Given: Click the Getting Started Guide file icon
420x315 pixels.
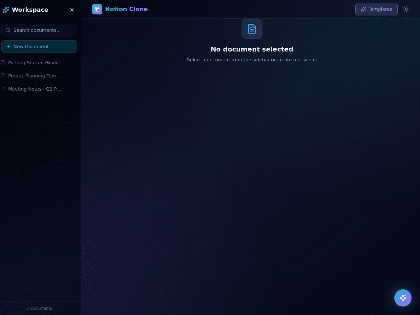Looking at the screenshot, I should 3,63.
